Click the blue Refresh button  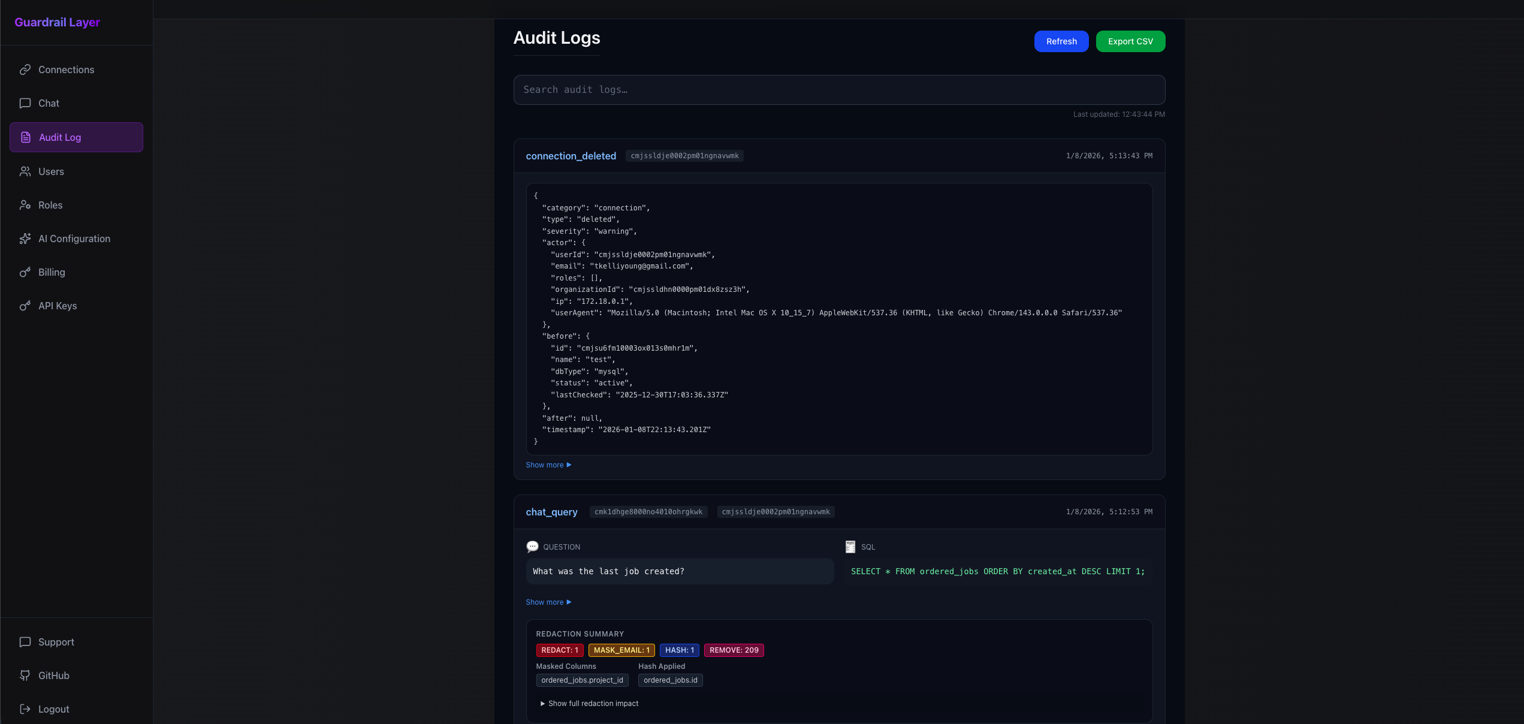click(x=1061, y=41)
